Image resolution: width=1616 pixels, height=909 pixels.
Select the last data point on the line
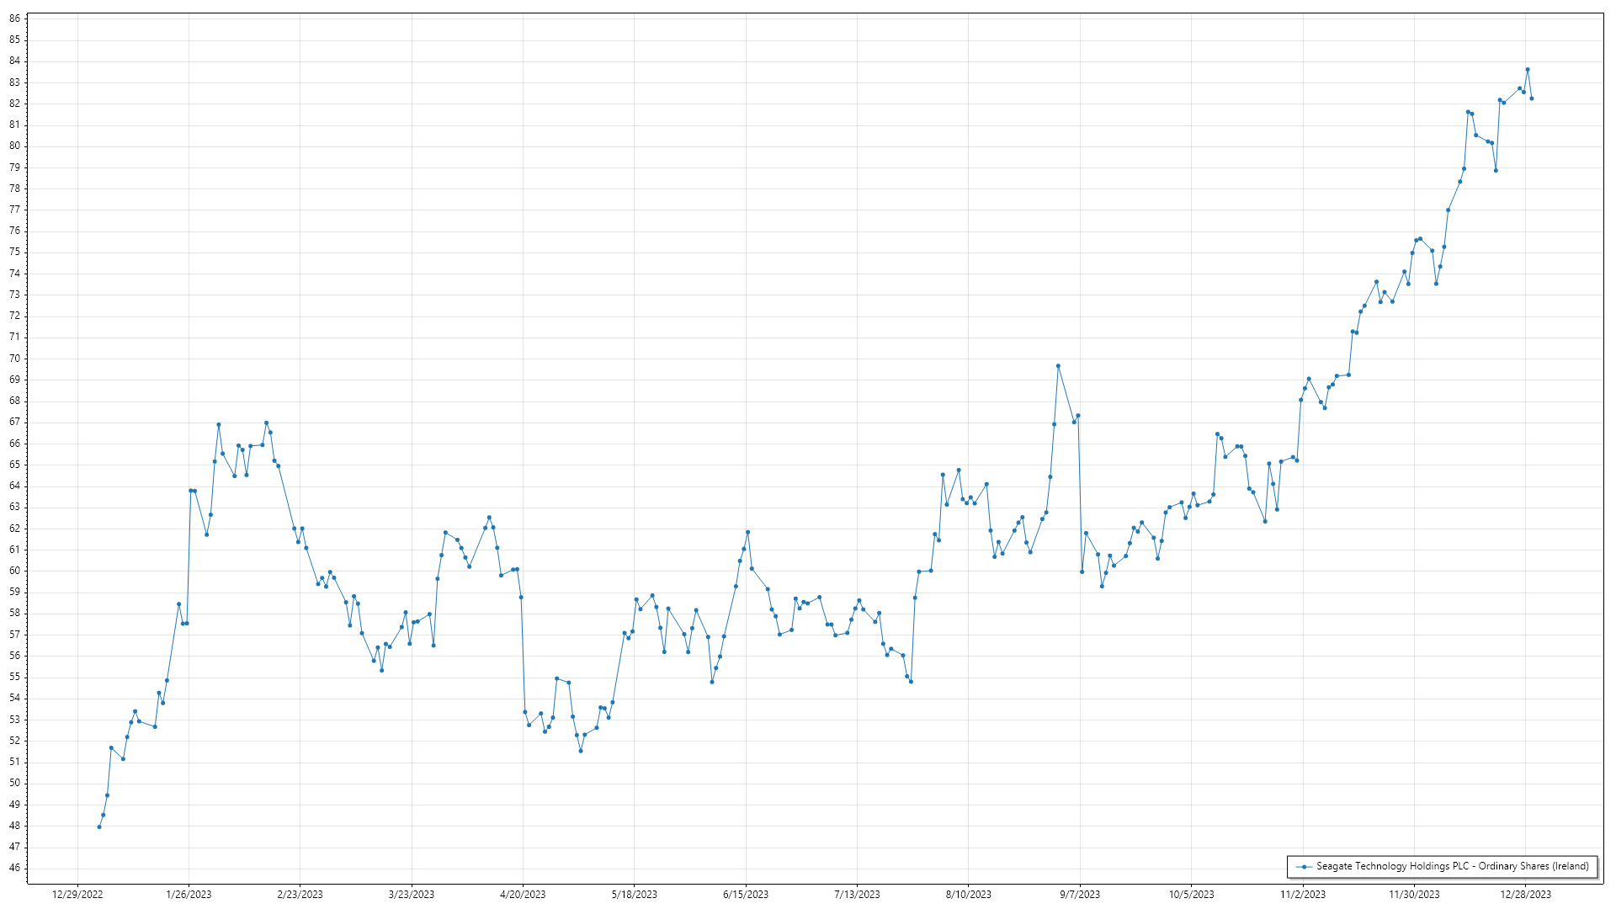pos(1532,98)
